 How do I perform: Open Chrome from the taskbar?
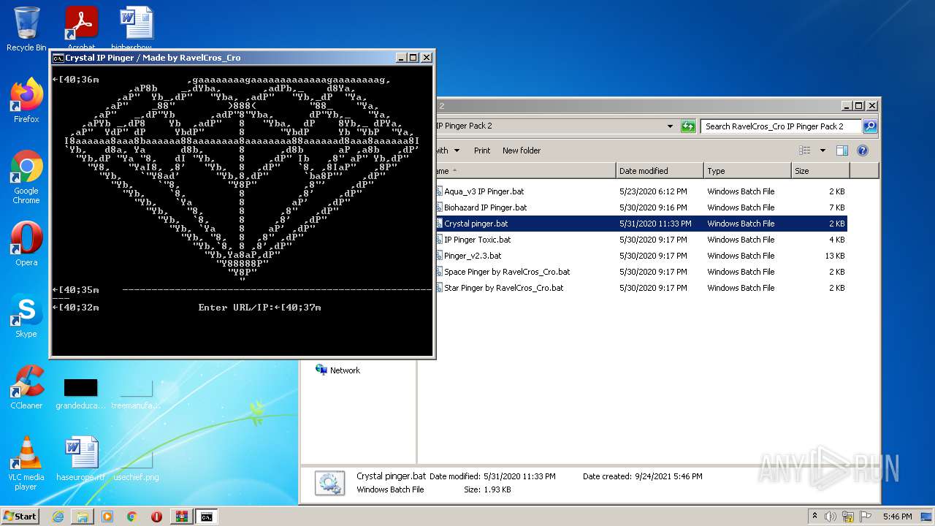[131, 517]
